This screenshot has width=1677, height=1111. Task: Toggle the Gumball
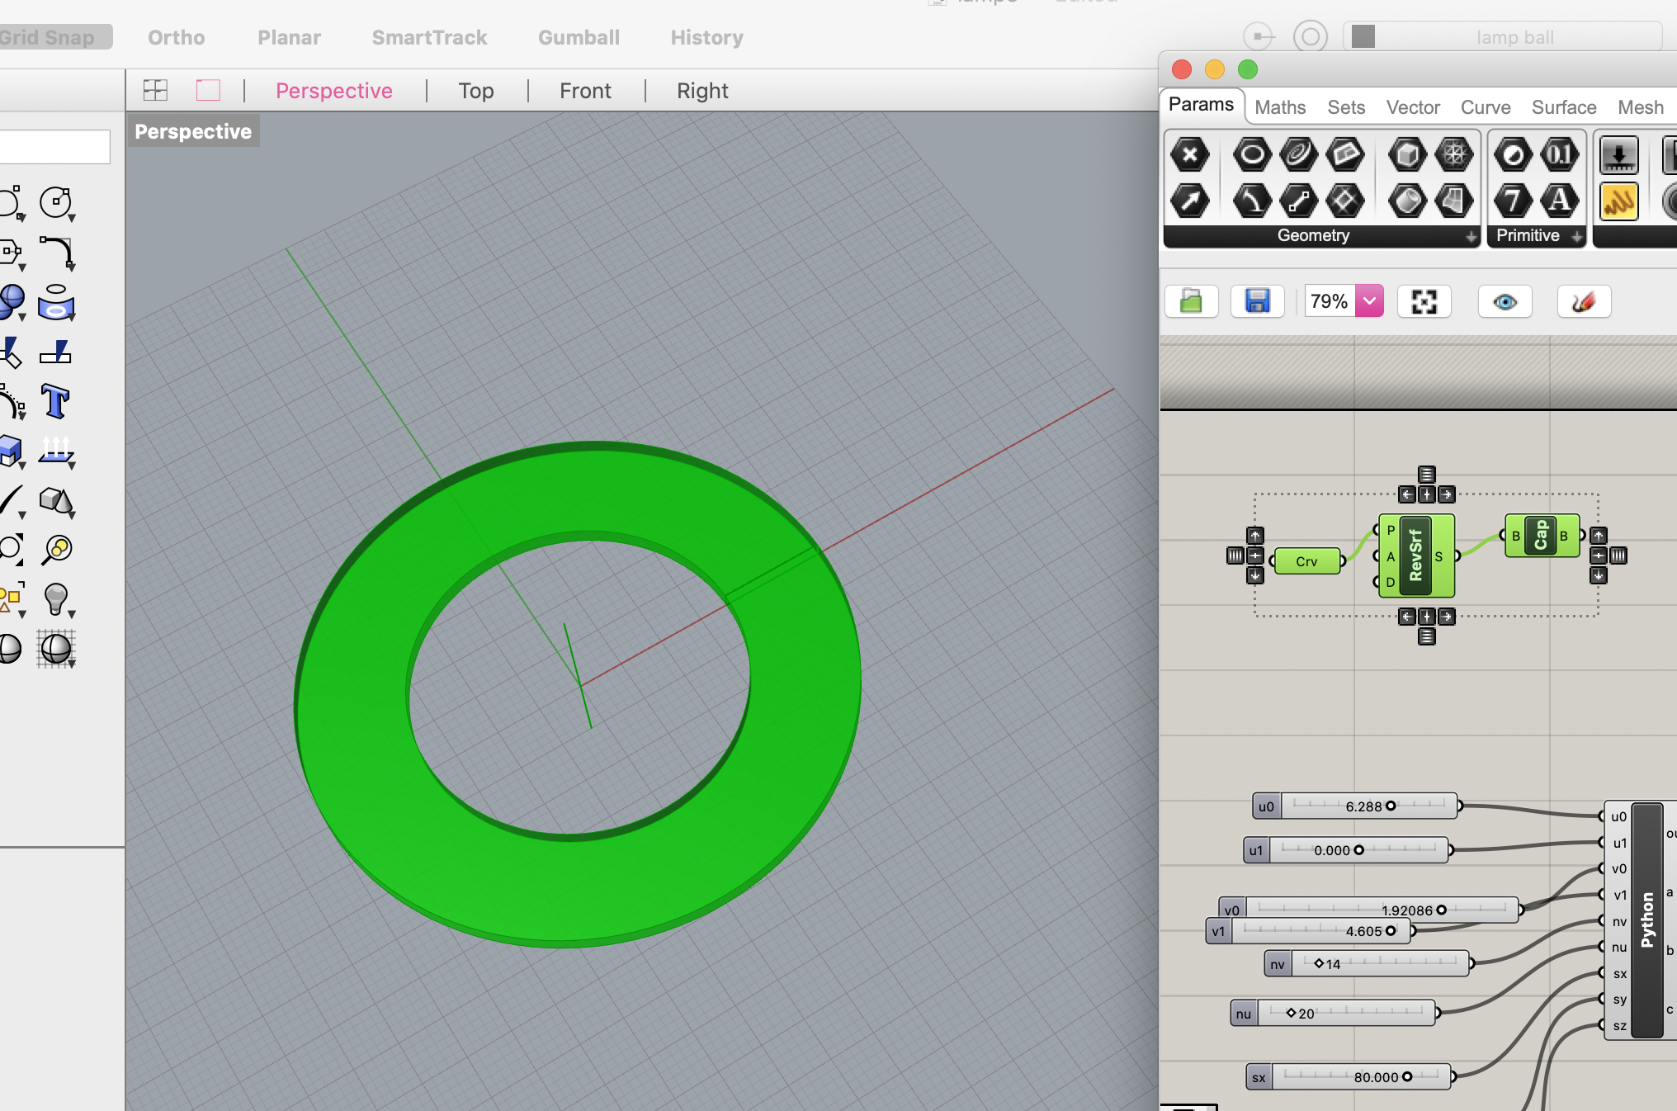579,37
